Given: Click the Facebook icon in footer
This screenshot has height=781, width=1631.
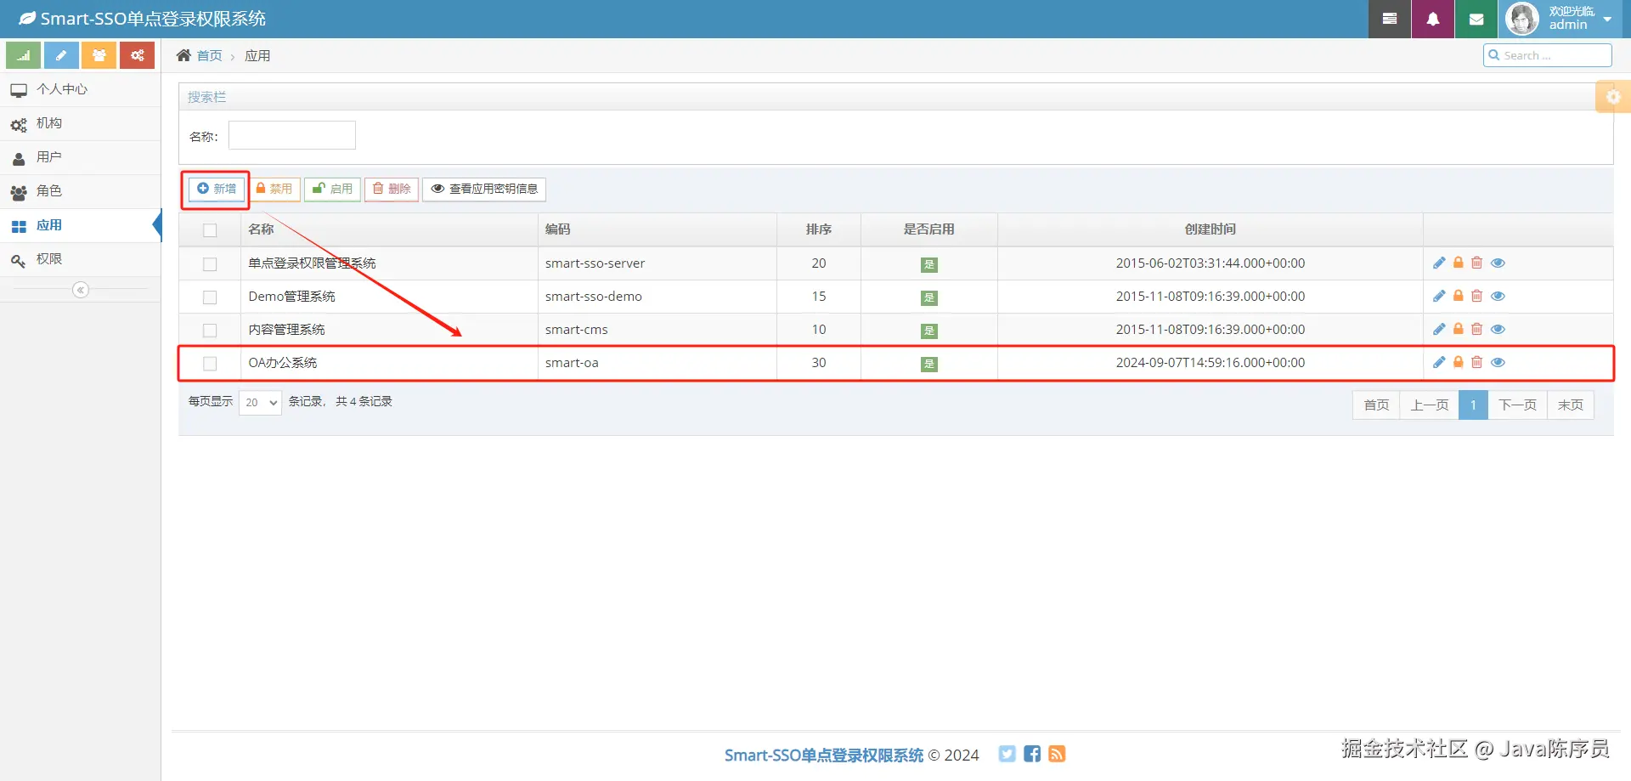Looking at the screenshot, I should pyautogui.click(x=1032, y=754).
